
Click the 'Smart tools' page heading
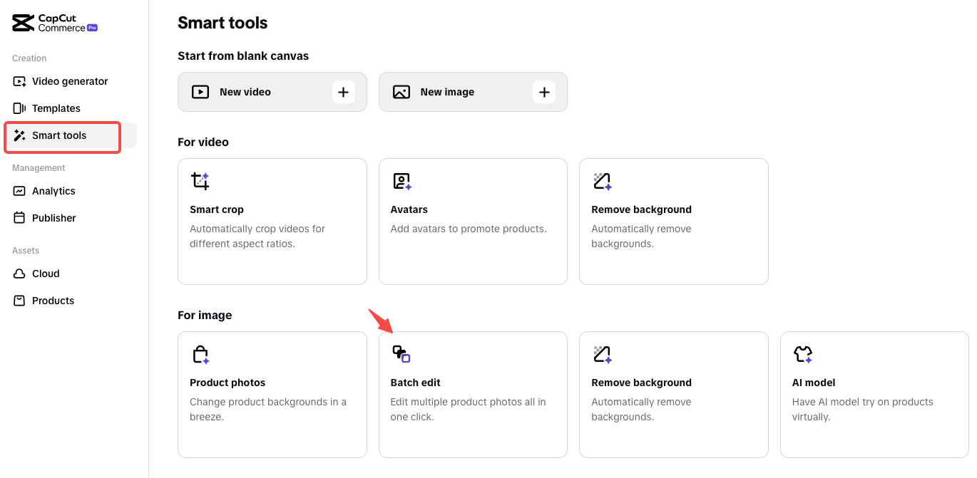coord(222,23)
